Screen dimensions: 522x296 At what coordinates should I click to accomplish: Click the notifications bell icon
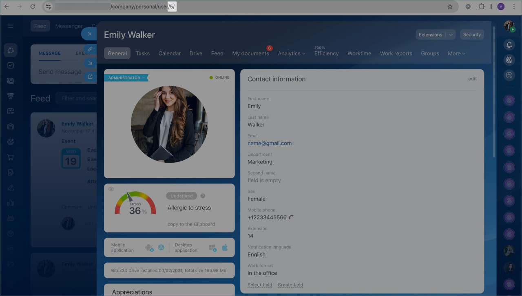pyautogui.click(x=509, y=45)
